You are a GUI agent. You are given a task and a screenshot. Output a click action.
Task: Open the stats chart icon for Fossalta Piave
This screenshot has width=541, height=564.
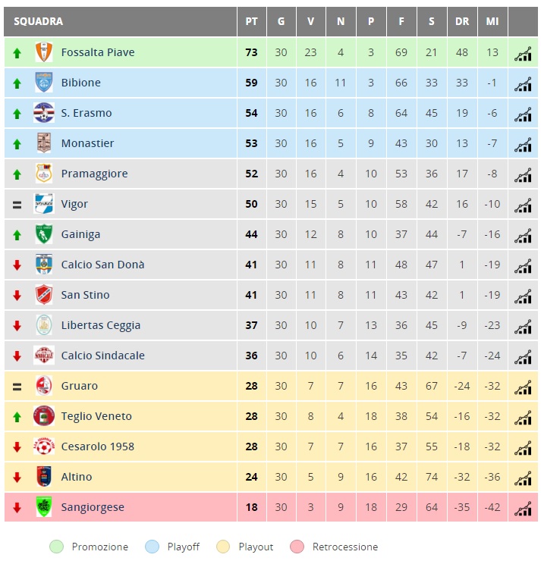pos(523,53)
